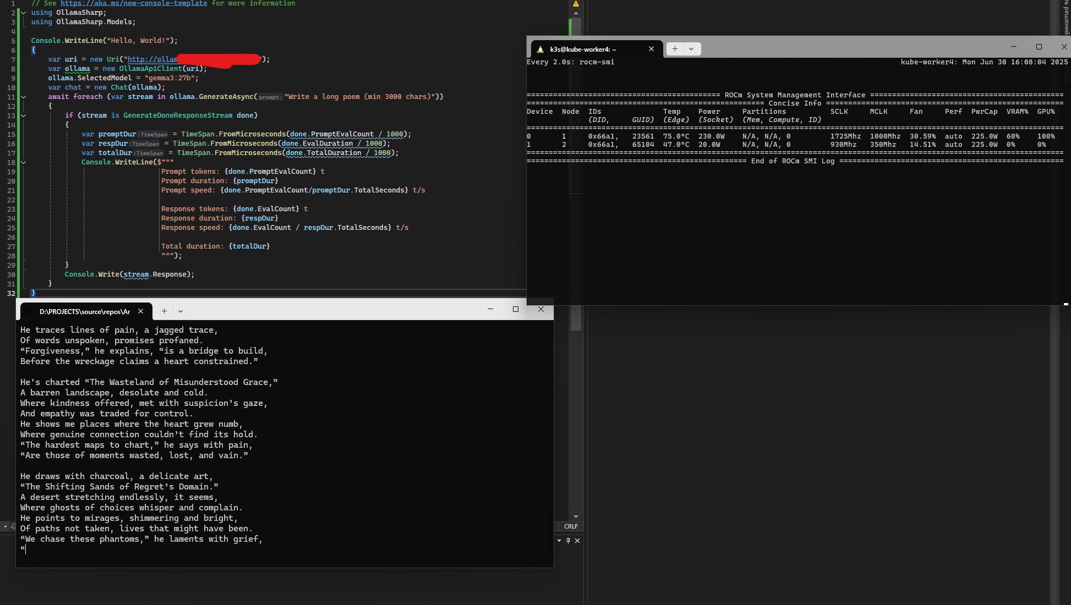The height and width of the screenshot is (605, 1071).
Task: Click the Linux penguin icon on k3s tab
Action: [540, 49]
